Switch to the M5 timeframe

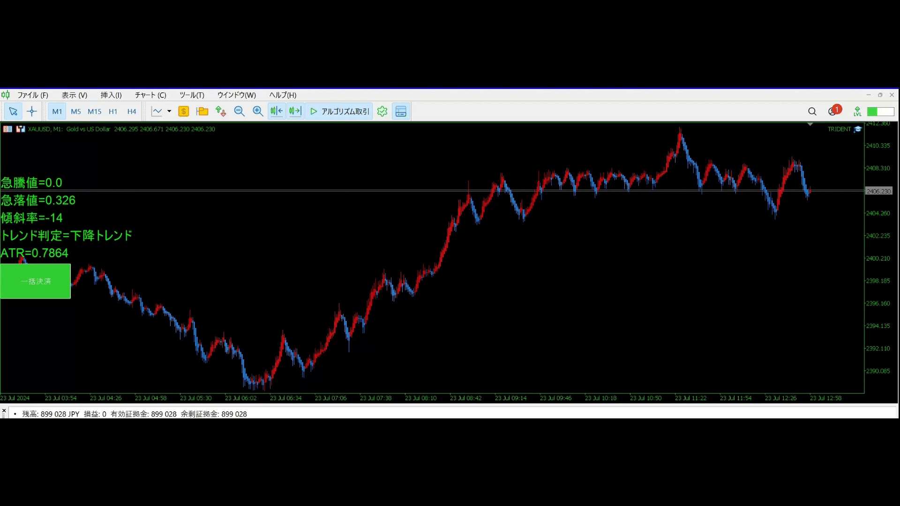pyautogui.click(x=75, y=112)
